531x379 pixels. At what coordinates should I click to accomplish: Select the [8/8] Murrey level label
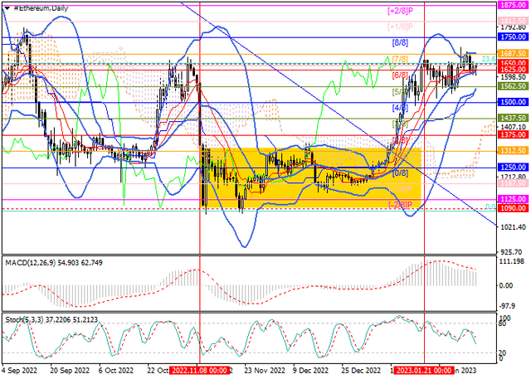[399, 41]
